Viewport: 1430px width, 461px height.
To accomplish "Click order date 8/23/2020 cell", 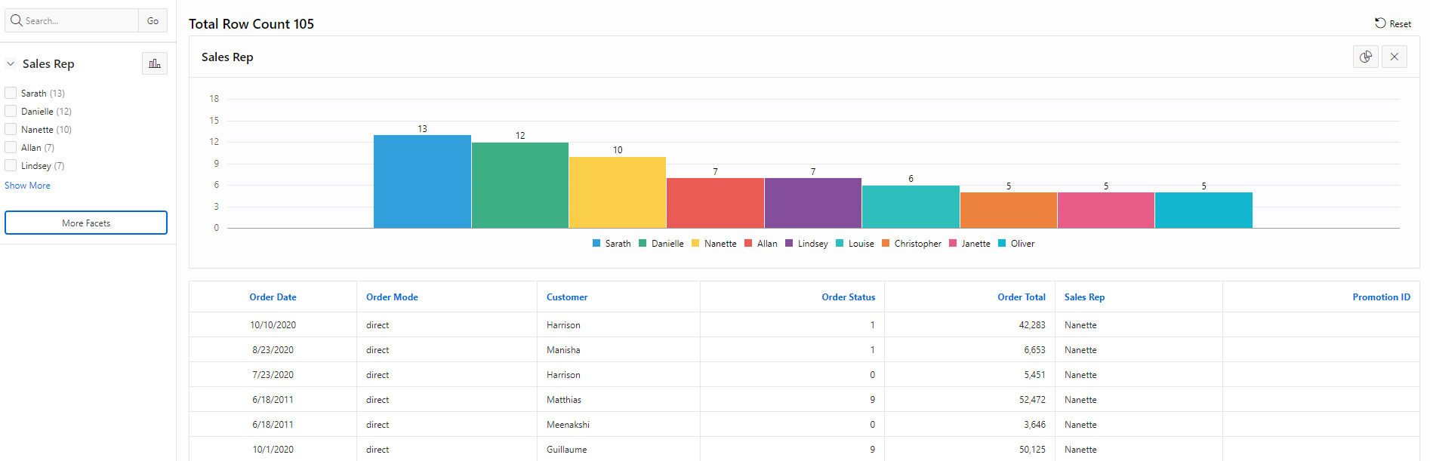I will (x=273, y=350).
